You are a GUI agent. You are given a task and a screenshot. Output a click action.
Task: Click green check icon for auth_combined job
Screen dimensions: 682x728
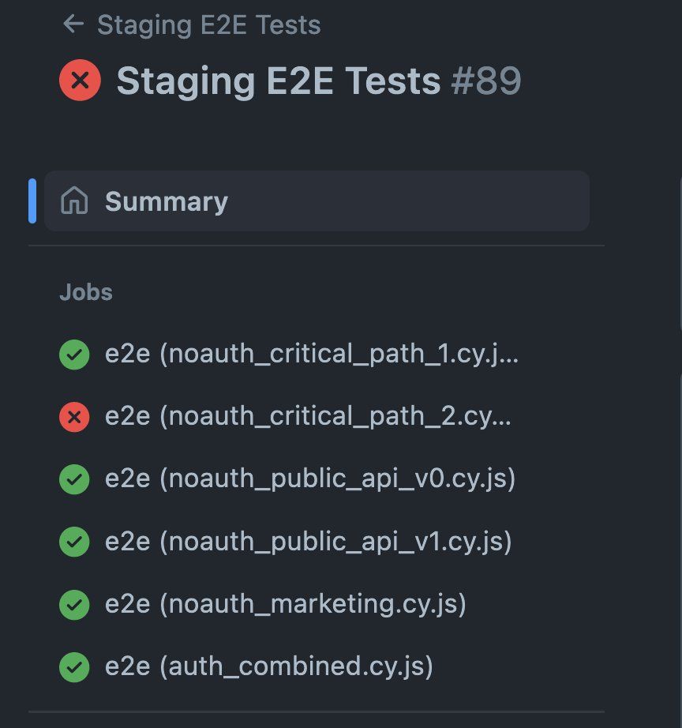pyautogui.click(x=74, y=667)
